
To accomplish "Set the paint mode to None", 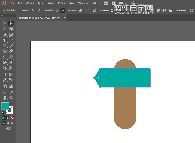I will [12, 118].
